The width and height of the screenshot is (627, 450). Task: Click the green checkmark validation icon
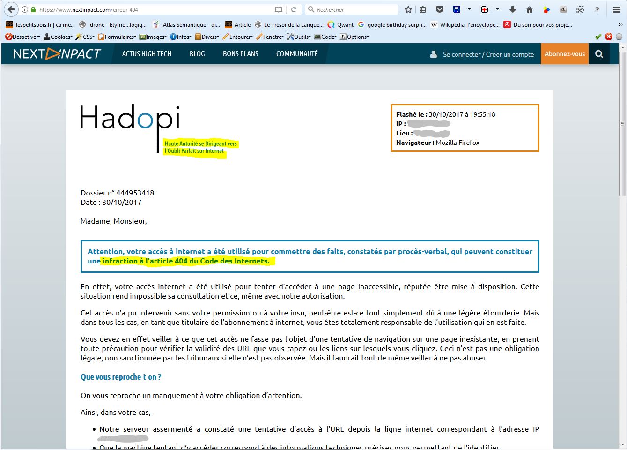coord(598,37)
